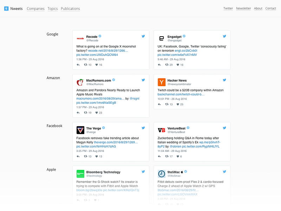
Task: Open the Companies menu item
Action: tap(35, 8)
